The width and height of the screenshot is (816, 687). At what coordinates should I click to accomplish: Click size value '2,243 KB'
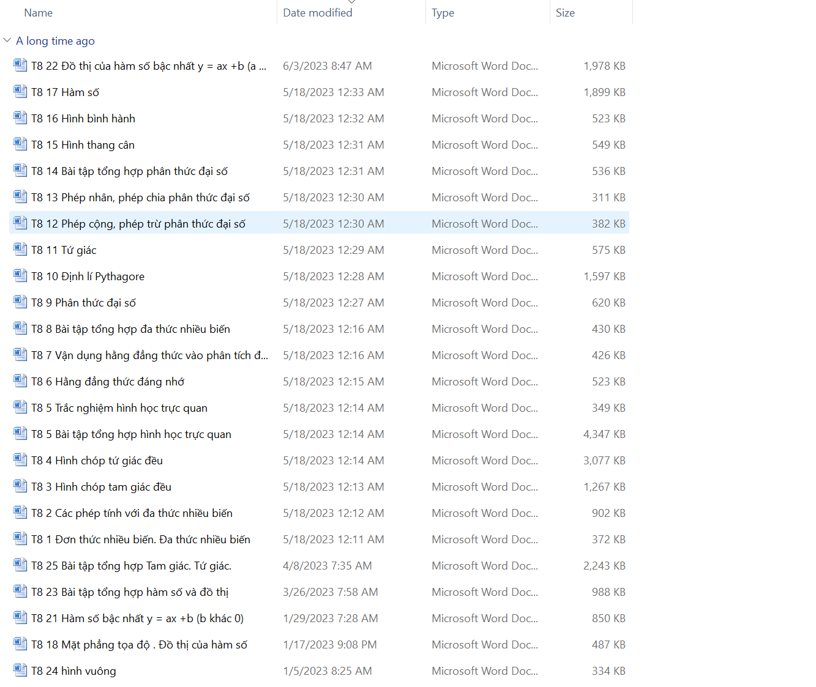tap(604, 566)
